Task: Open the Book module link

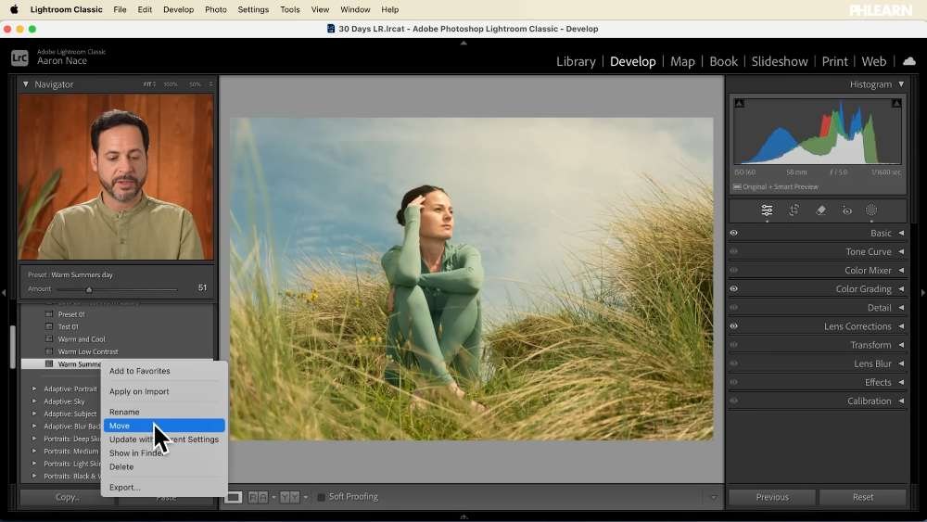Action: tap(724, 61)
